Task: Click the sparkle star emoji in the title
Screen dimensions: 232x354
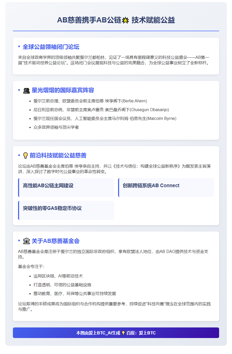Action: 126,20
